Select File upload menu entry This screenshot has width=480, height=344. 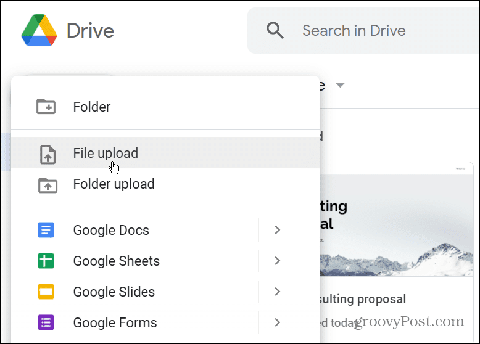pos(165,153)
